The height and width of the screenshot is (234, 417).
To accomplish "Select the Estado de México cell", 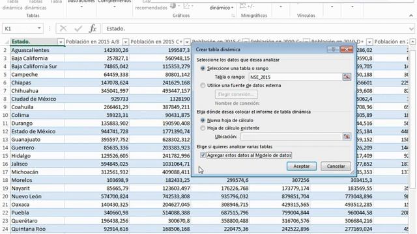I will coord(37,131).
